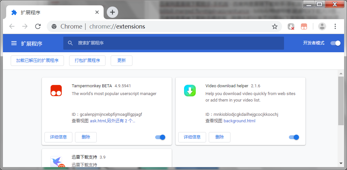This screenshot has height=170, width=347.
Task: Open Tampermonkey details
Action: 58,137
